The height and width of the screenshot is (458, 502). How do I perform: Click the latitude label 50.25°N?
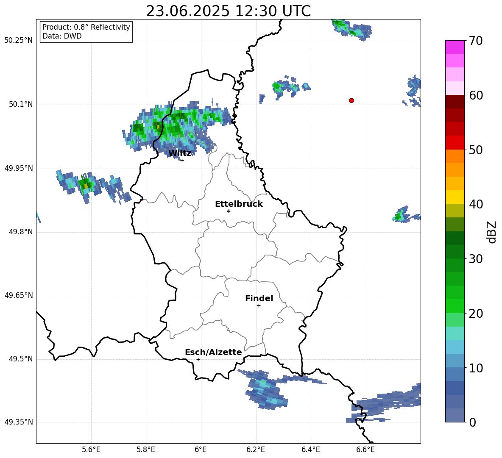(x=19, y=41)
